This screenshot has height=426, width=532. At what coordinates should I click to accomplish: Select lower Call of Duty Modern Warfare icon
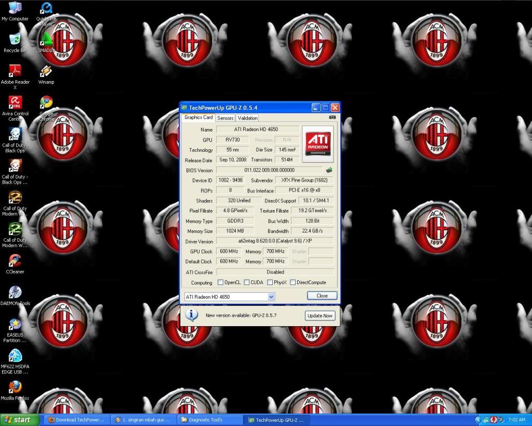pyautogui.click(x=15, y=235)
